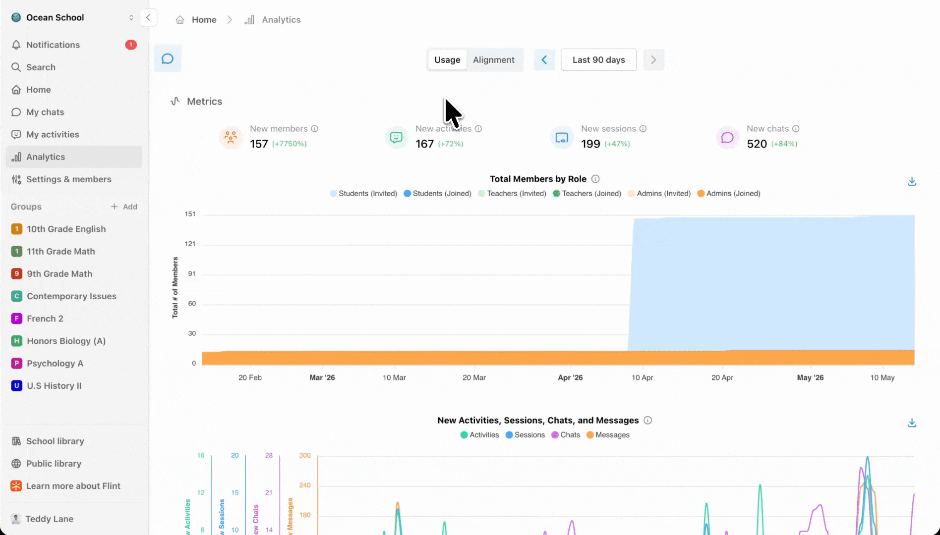Viewport: 940px width, 535px height.
Task: Open My chats from sidebar
Action: point(74,112)
